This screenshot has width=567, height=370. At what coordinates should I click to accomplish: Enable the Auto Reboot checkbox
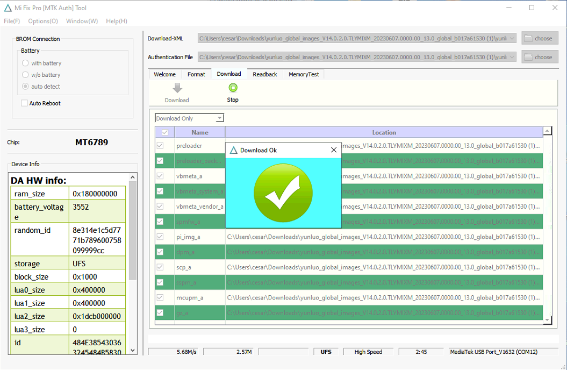pos(24,103)
